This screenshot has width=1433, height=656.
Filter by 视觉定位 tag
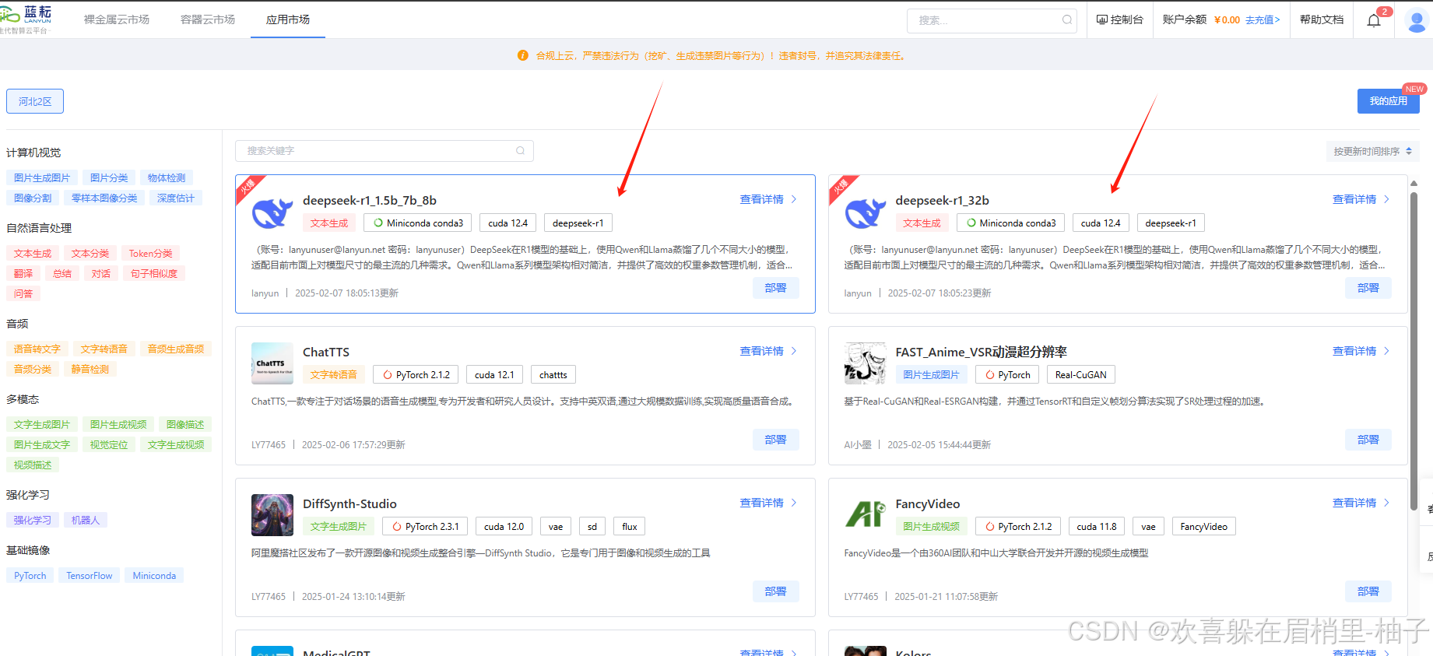click(109, 445)
